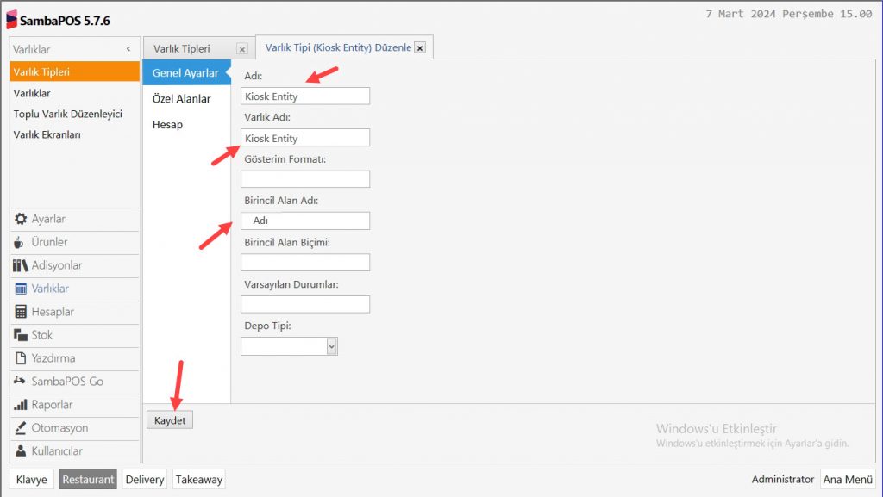Collapse the Varlıklar sidebar panel arrow

128,50
